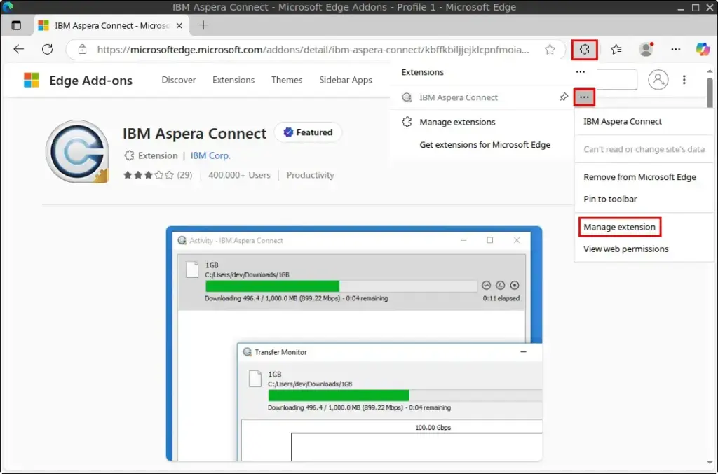Open Get extensions for Microsoft Edge
This screenshot has width=718, height=474.
coord(485,144)
